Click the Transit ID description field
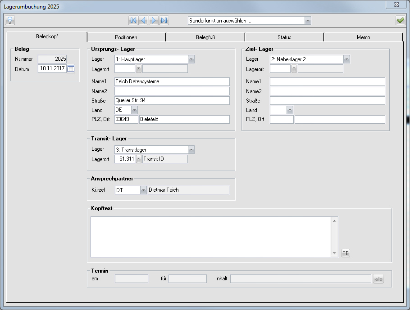 pos(165,159)
